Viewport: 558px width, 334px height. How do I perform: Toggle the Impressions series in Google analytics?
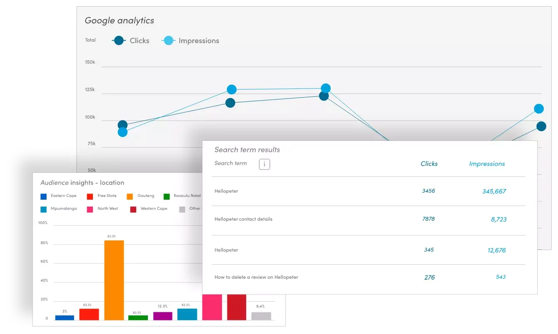pyautogui.click(x=199, y=40)
